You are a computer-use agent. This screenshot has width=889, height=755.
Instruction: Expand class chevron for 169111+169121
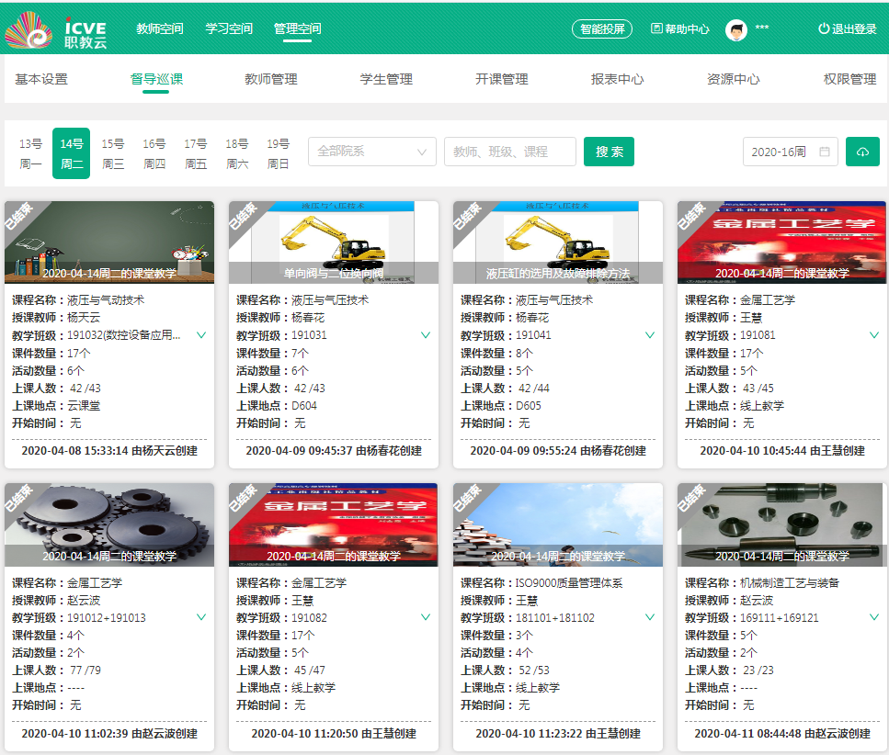click(874, 617)
